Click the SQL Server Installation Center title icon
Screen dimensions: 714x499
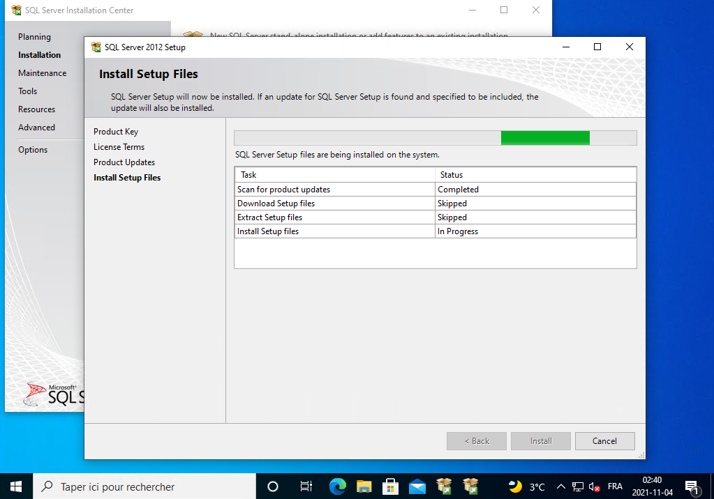pos(16,10)
